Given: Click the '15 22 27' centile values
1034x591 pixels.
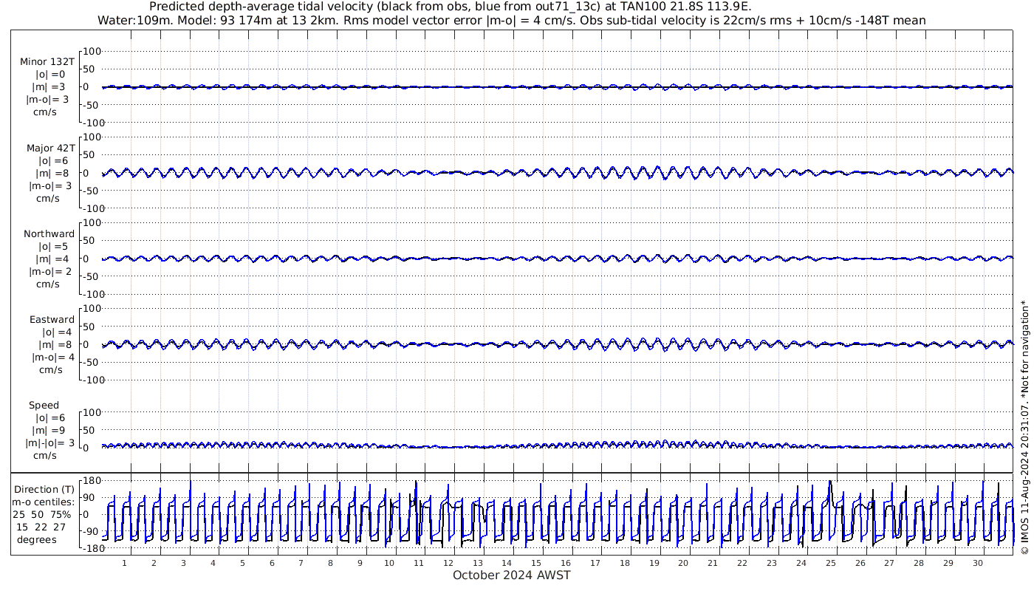Looking at the screenshot, I should (x=41, y=527).
